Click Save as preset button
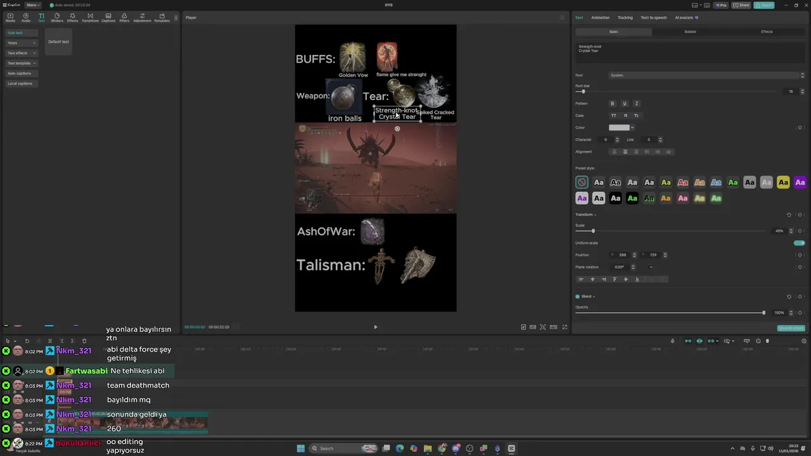The image size is (811, 456). (791, 328)
